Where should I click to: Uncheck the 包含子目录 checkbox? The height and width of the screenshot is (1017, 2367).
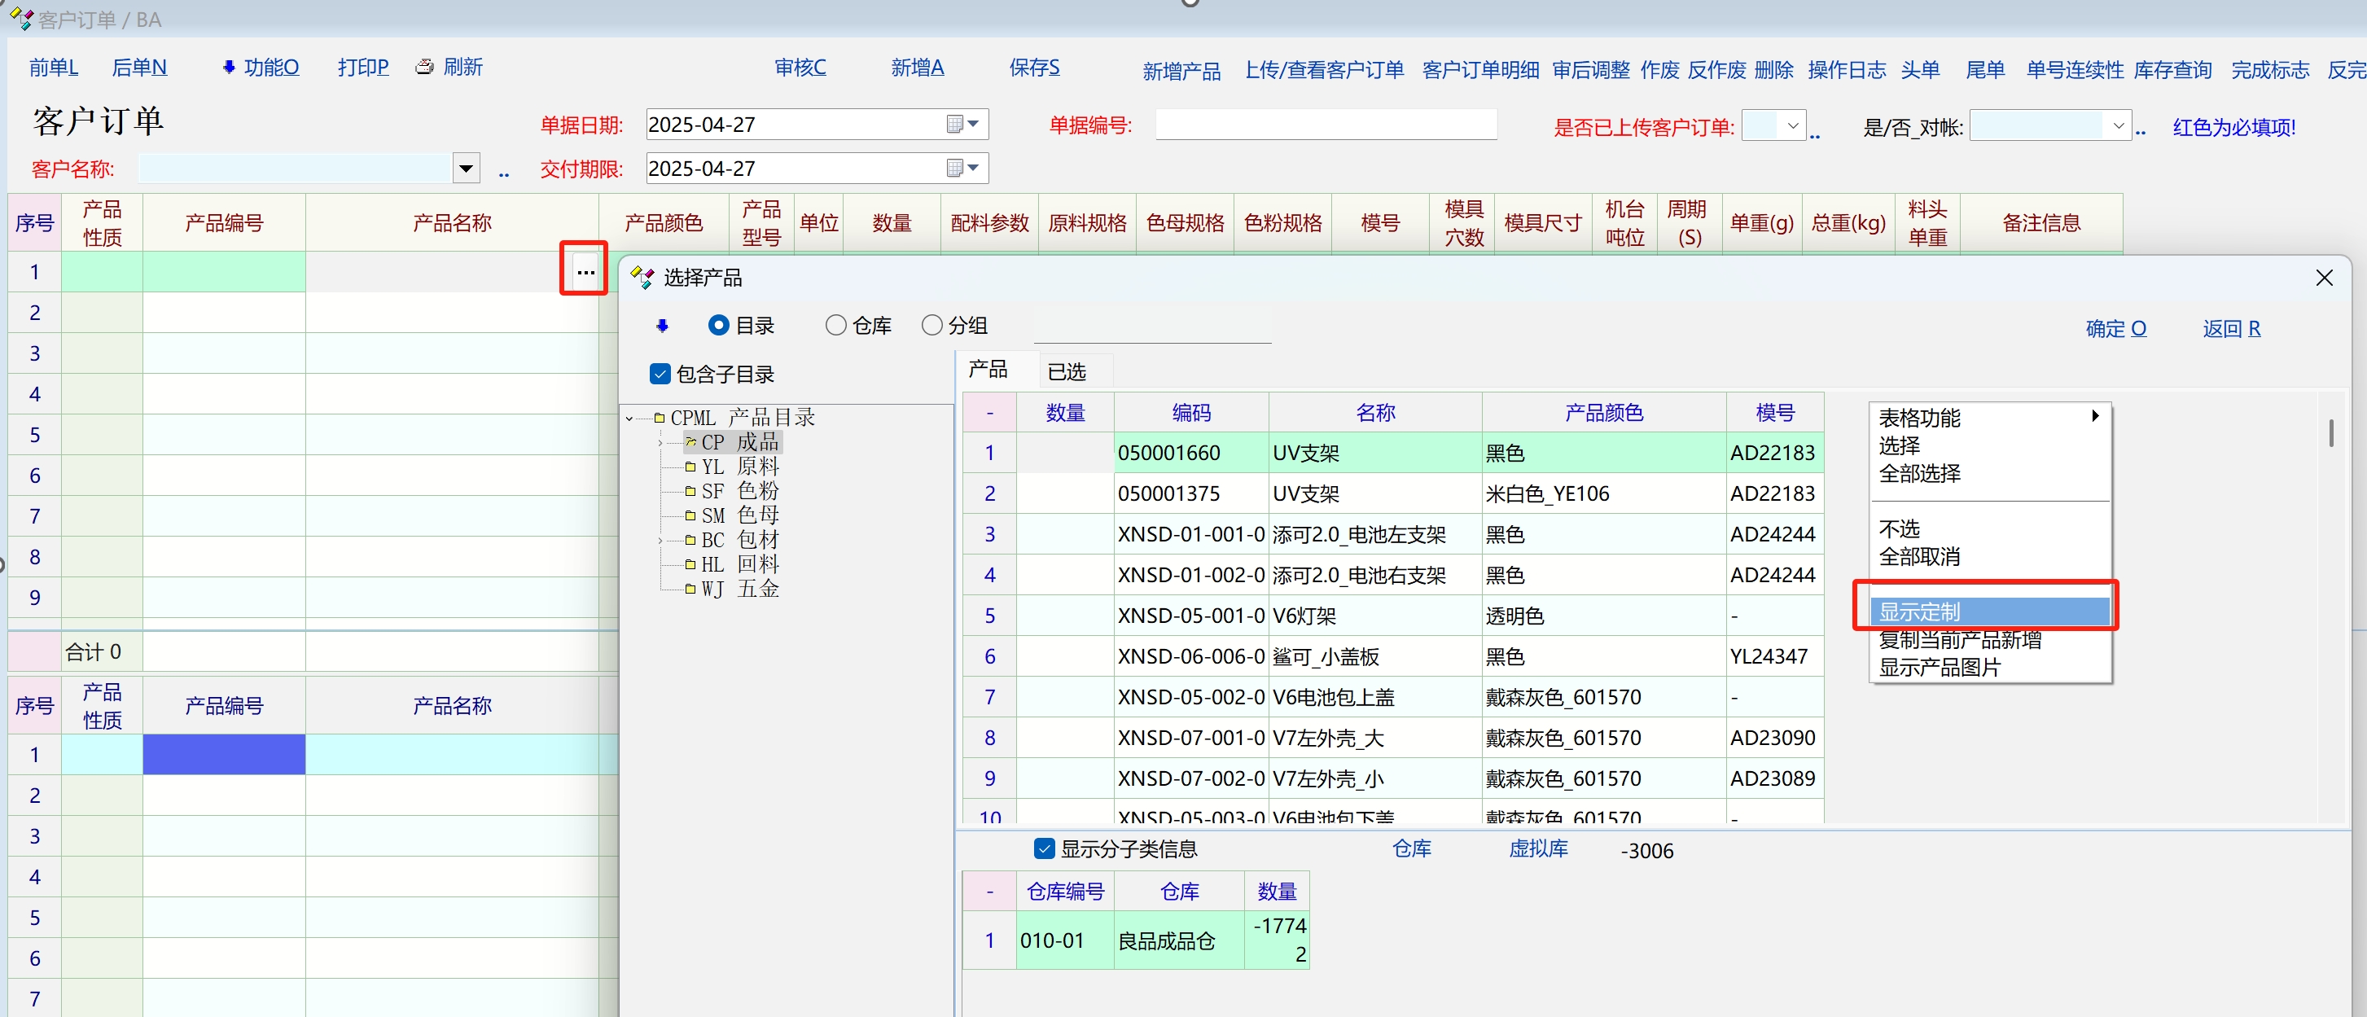(660, 374)
